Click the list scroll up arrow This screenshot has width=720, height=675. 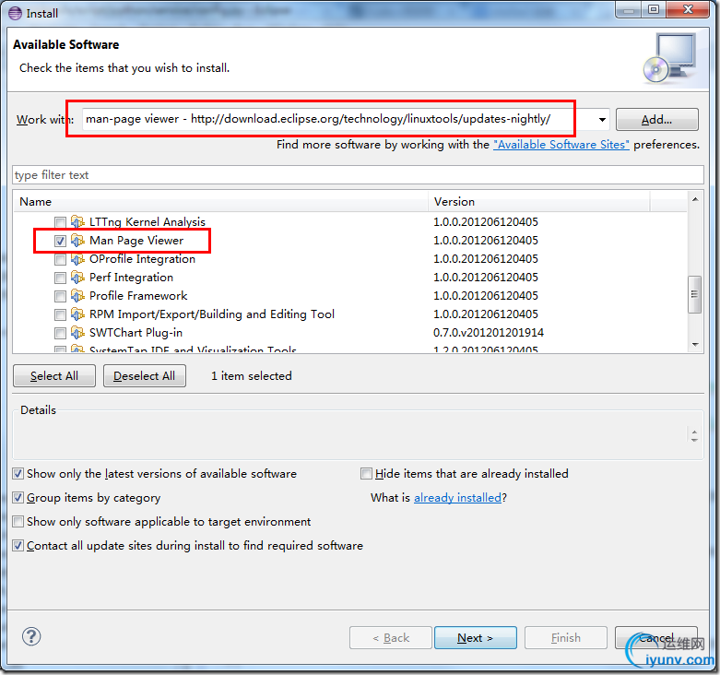(x=695, y=199)
